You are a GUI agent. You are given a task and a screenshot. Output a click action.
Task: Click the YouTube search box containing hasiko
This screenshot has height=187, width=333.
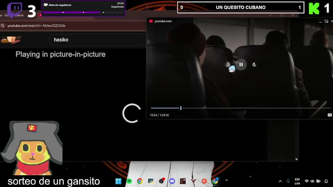tap(98, 40)
